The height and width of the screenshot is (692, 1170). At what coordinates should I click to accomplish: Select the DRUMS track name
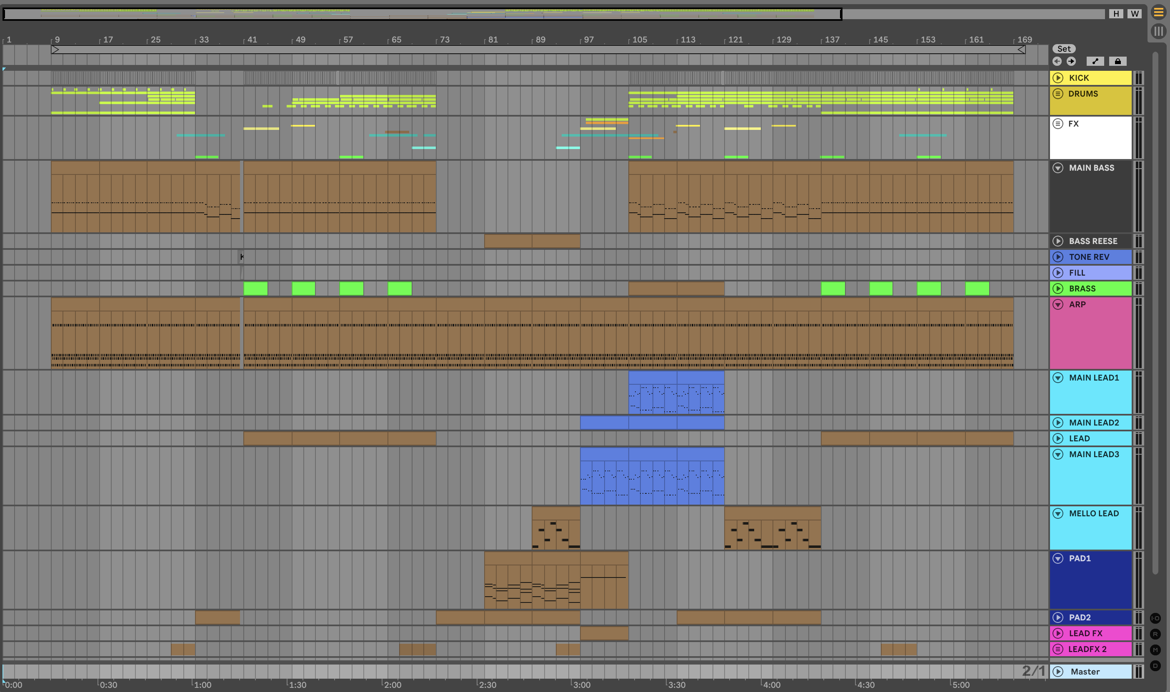[x=1083, y=94]
